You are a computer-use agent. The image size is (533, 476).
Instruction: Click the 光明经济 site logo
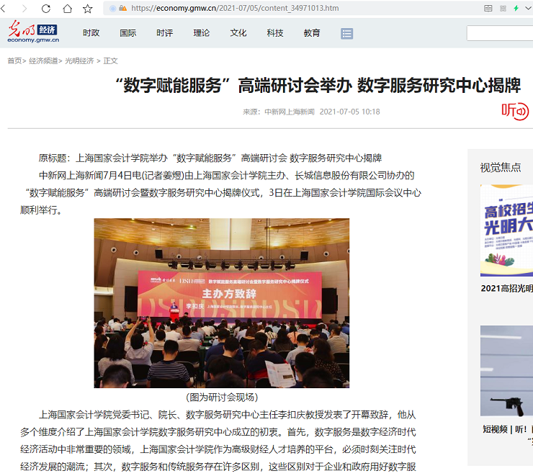pos(33,32)
